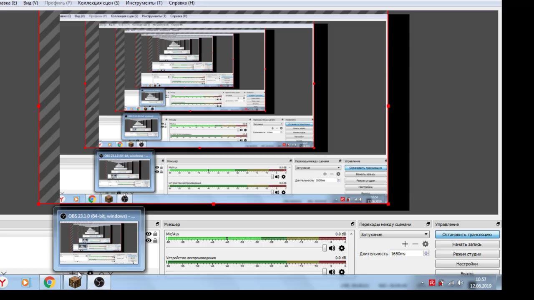Click the right-middle red handle of preview source
Image resolution: width=534 pixels, height=300 pixels.
pyautogui.click(x=388, y=106)
